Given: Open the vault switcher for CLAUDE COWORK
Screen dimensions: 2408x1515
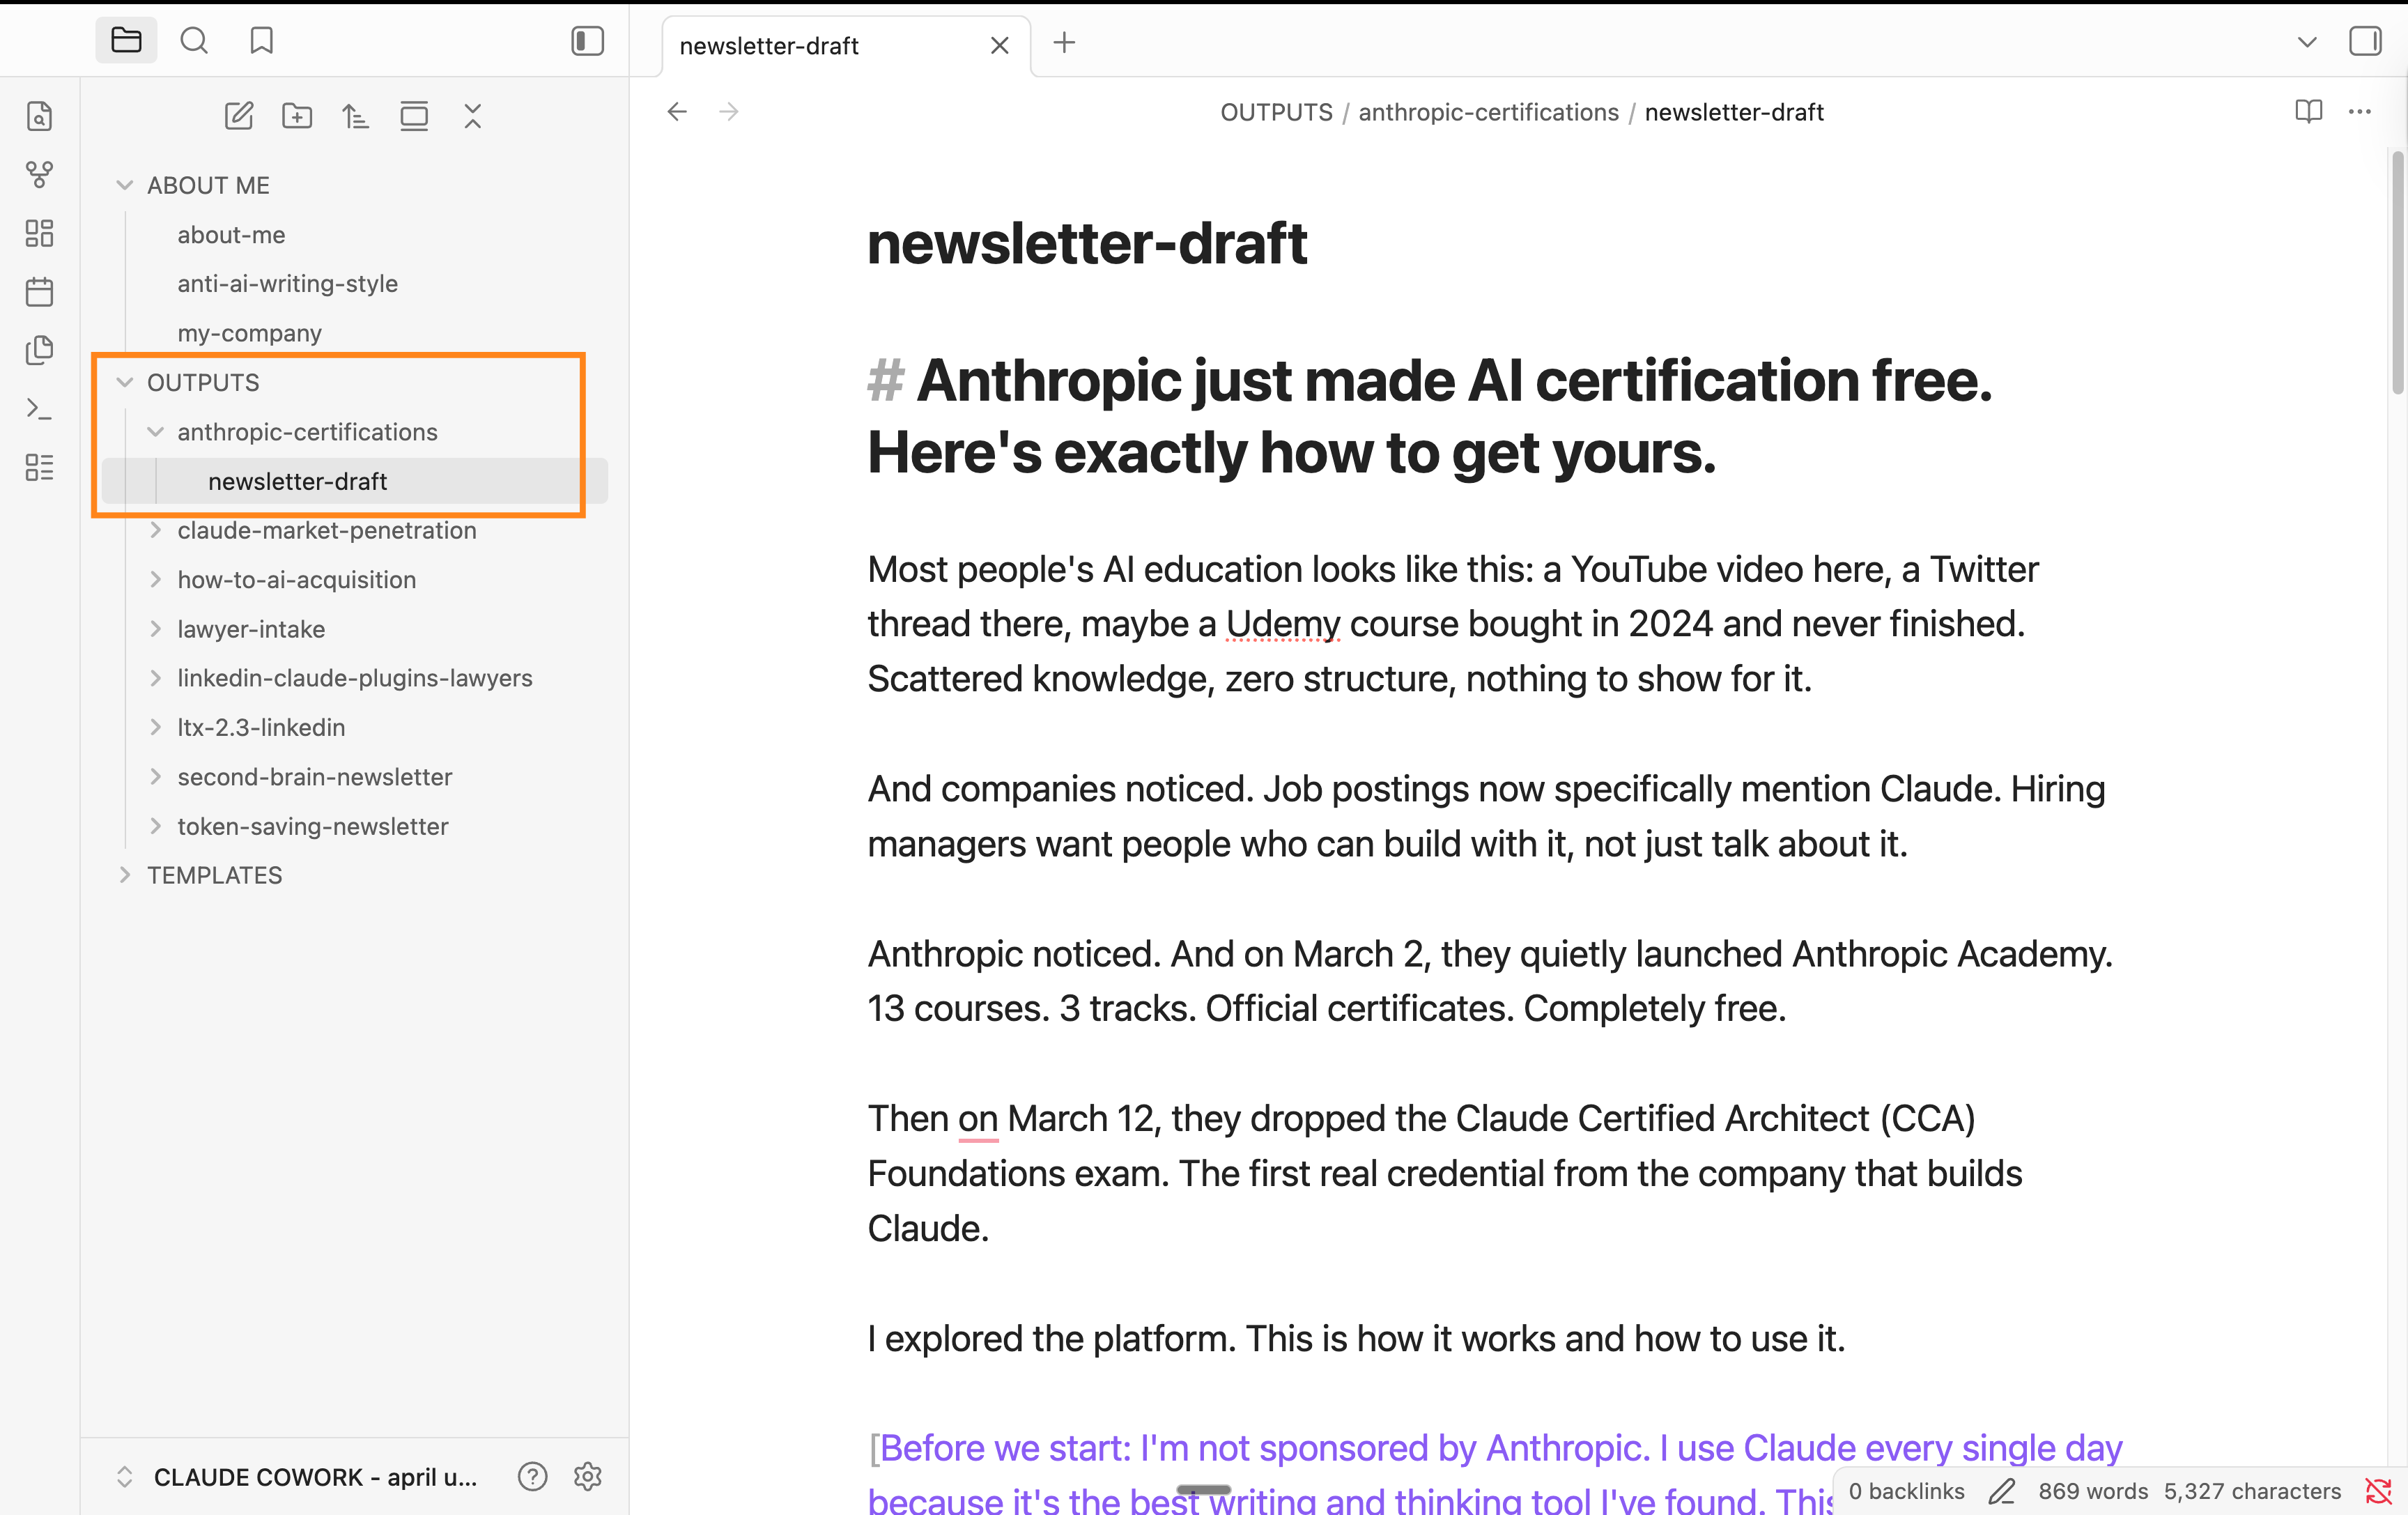Looking at the screenshot, I should coord(300,1476).
